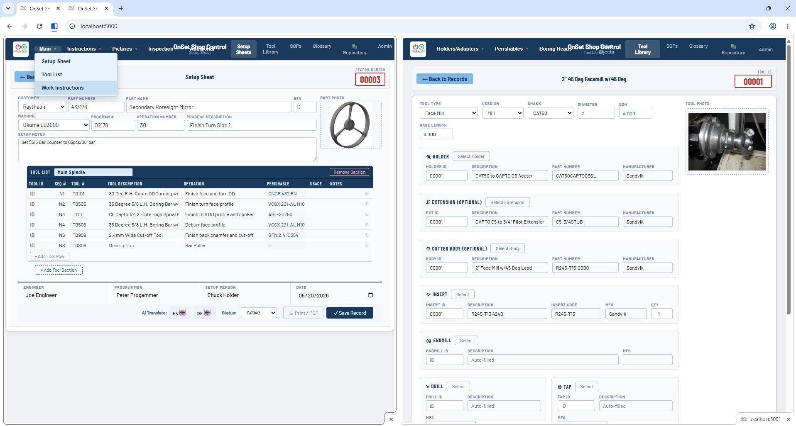The image size is (796, 426).
Task: Open the Instructions menu
Action: (84, 49)
